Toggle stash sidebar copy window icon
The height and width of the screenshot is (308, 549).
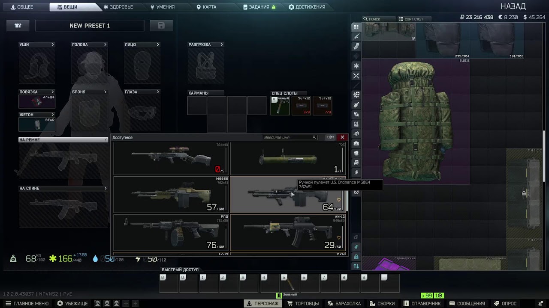356,237
